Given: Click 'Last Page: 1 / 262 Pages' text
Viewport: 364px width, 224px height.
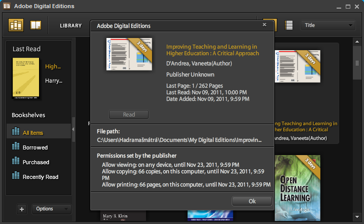Looking at the screenshot, I should point(195,86).
